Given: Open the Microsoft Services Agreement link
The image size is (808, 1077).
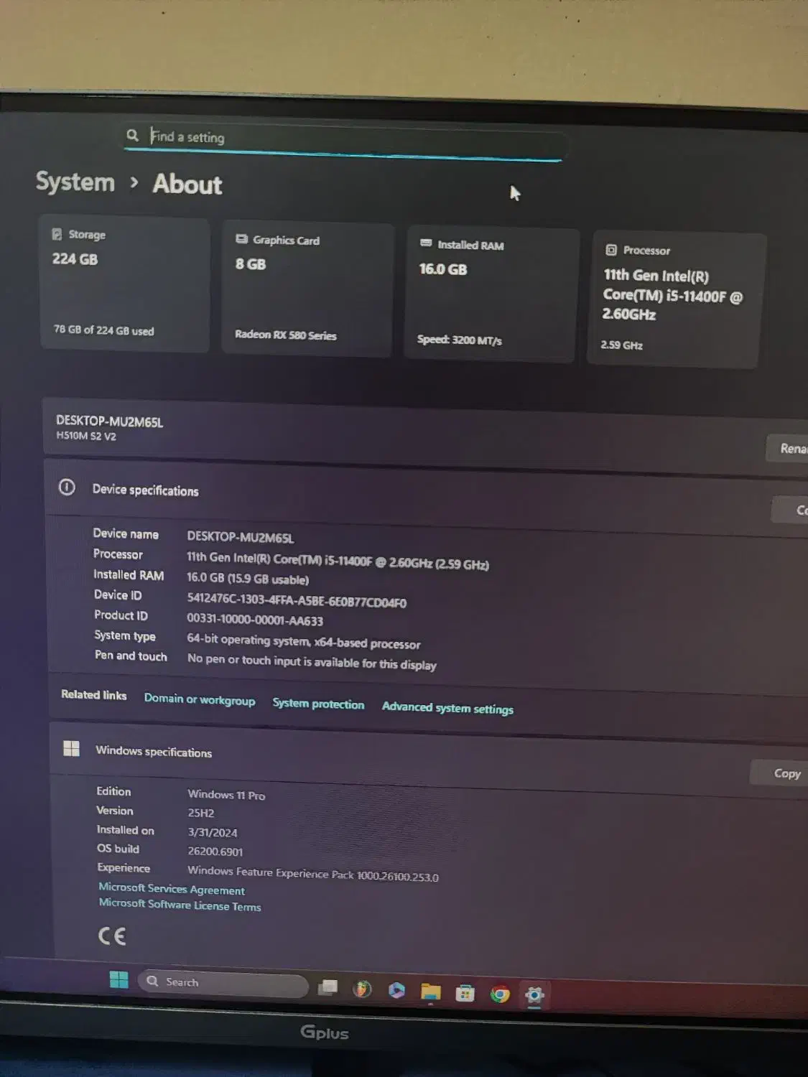Looking at the screenshot, I should tap(171, 890).
